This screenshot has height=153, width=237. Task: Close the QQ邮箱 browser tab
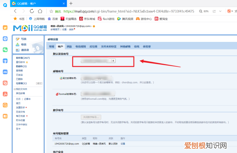coord(64,4)
